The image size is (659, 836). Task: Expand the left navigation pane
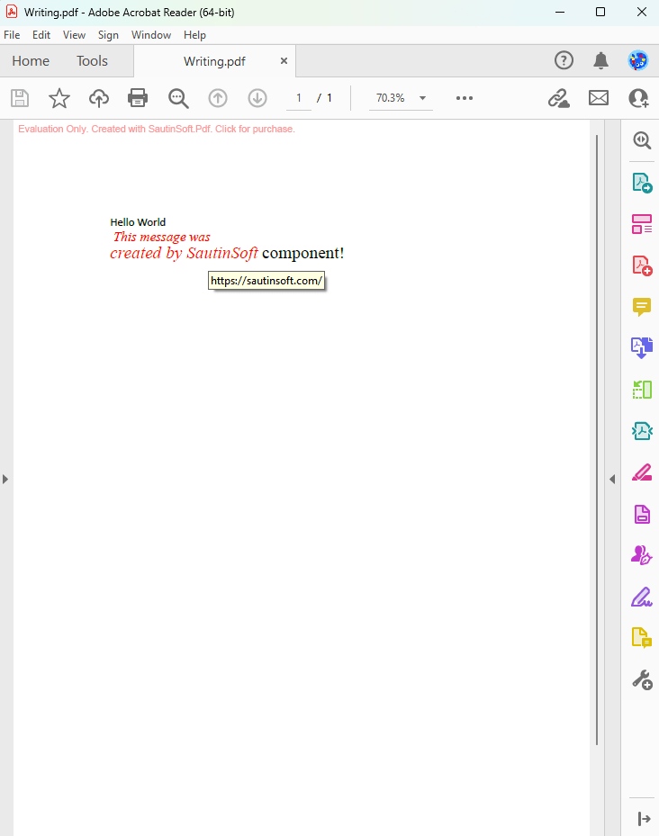(5, 480)
